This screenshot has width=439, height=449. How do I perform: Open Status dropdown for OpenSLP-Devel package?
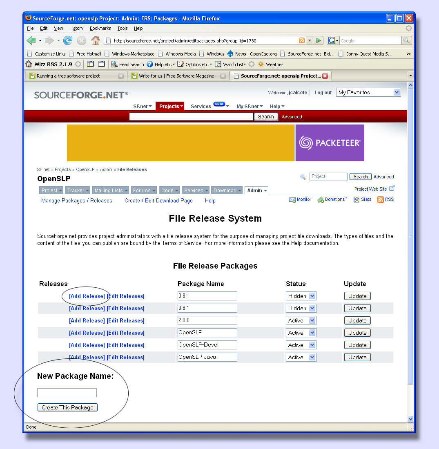(x=301, y=345)
